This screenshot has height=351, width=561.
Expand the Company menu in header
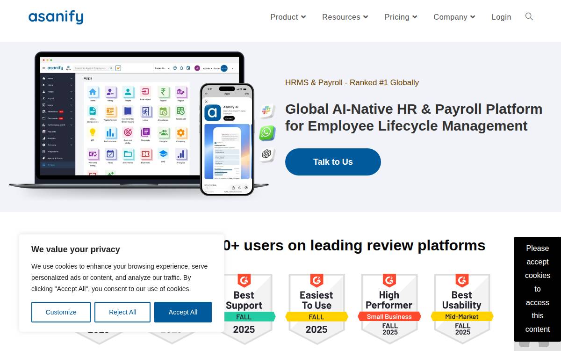coord(454,17)
